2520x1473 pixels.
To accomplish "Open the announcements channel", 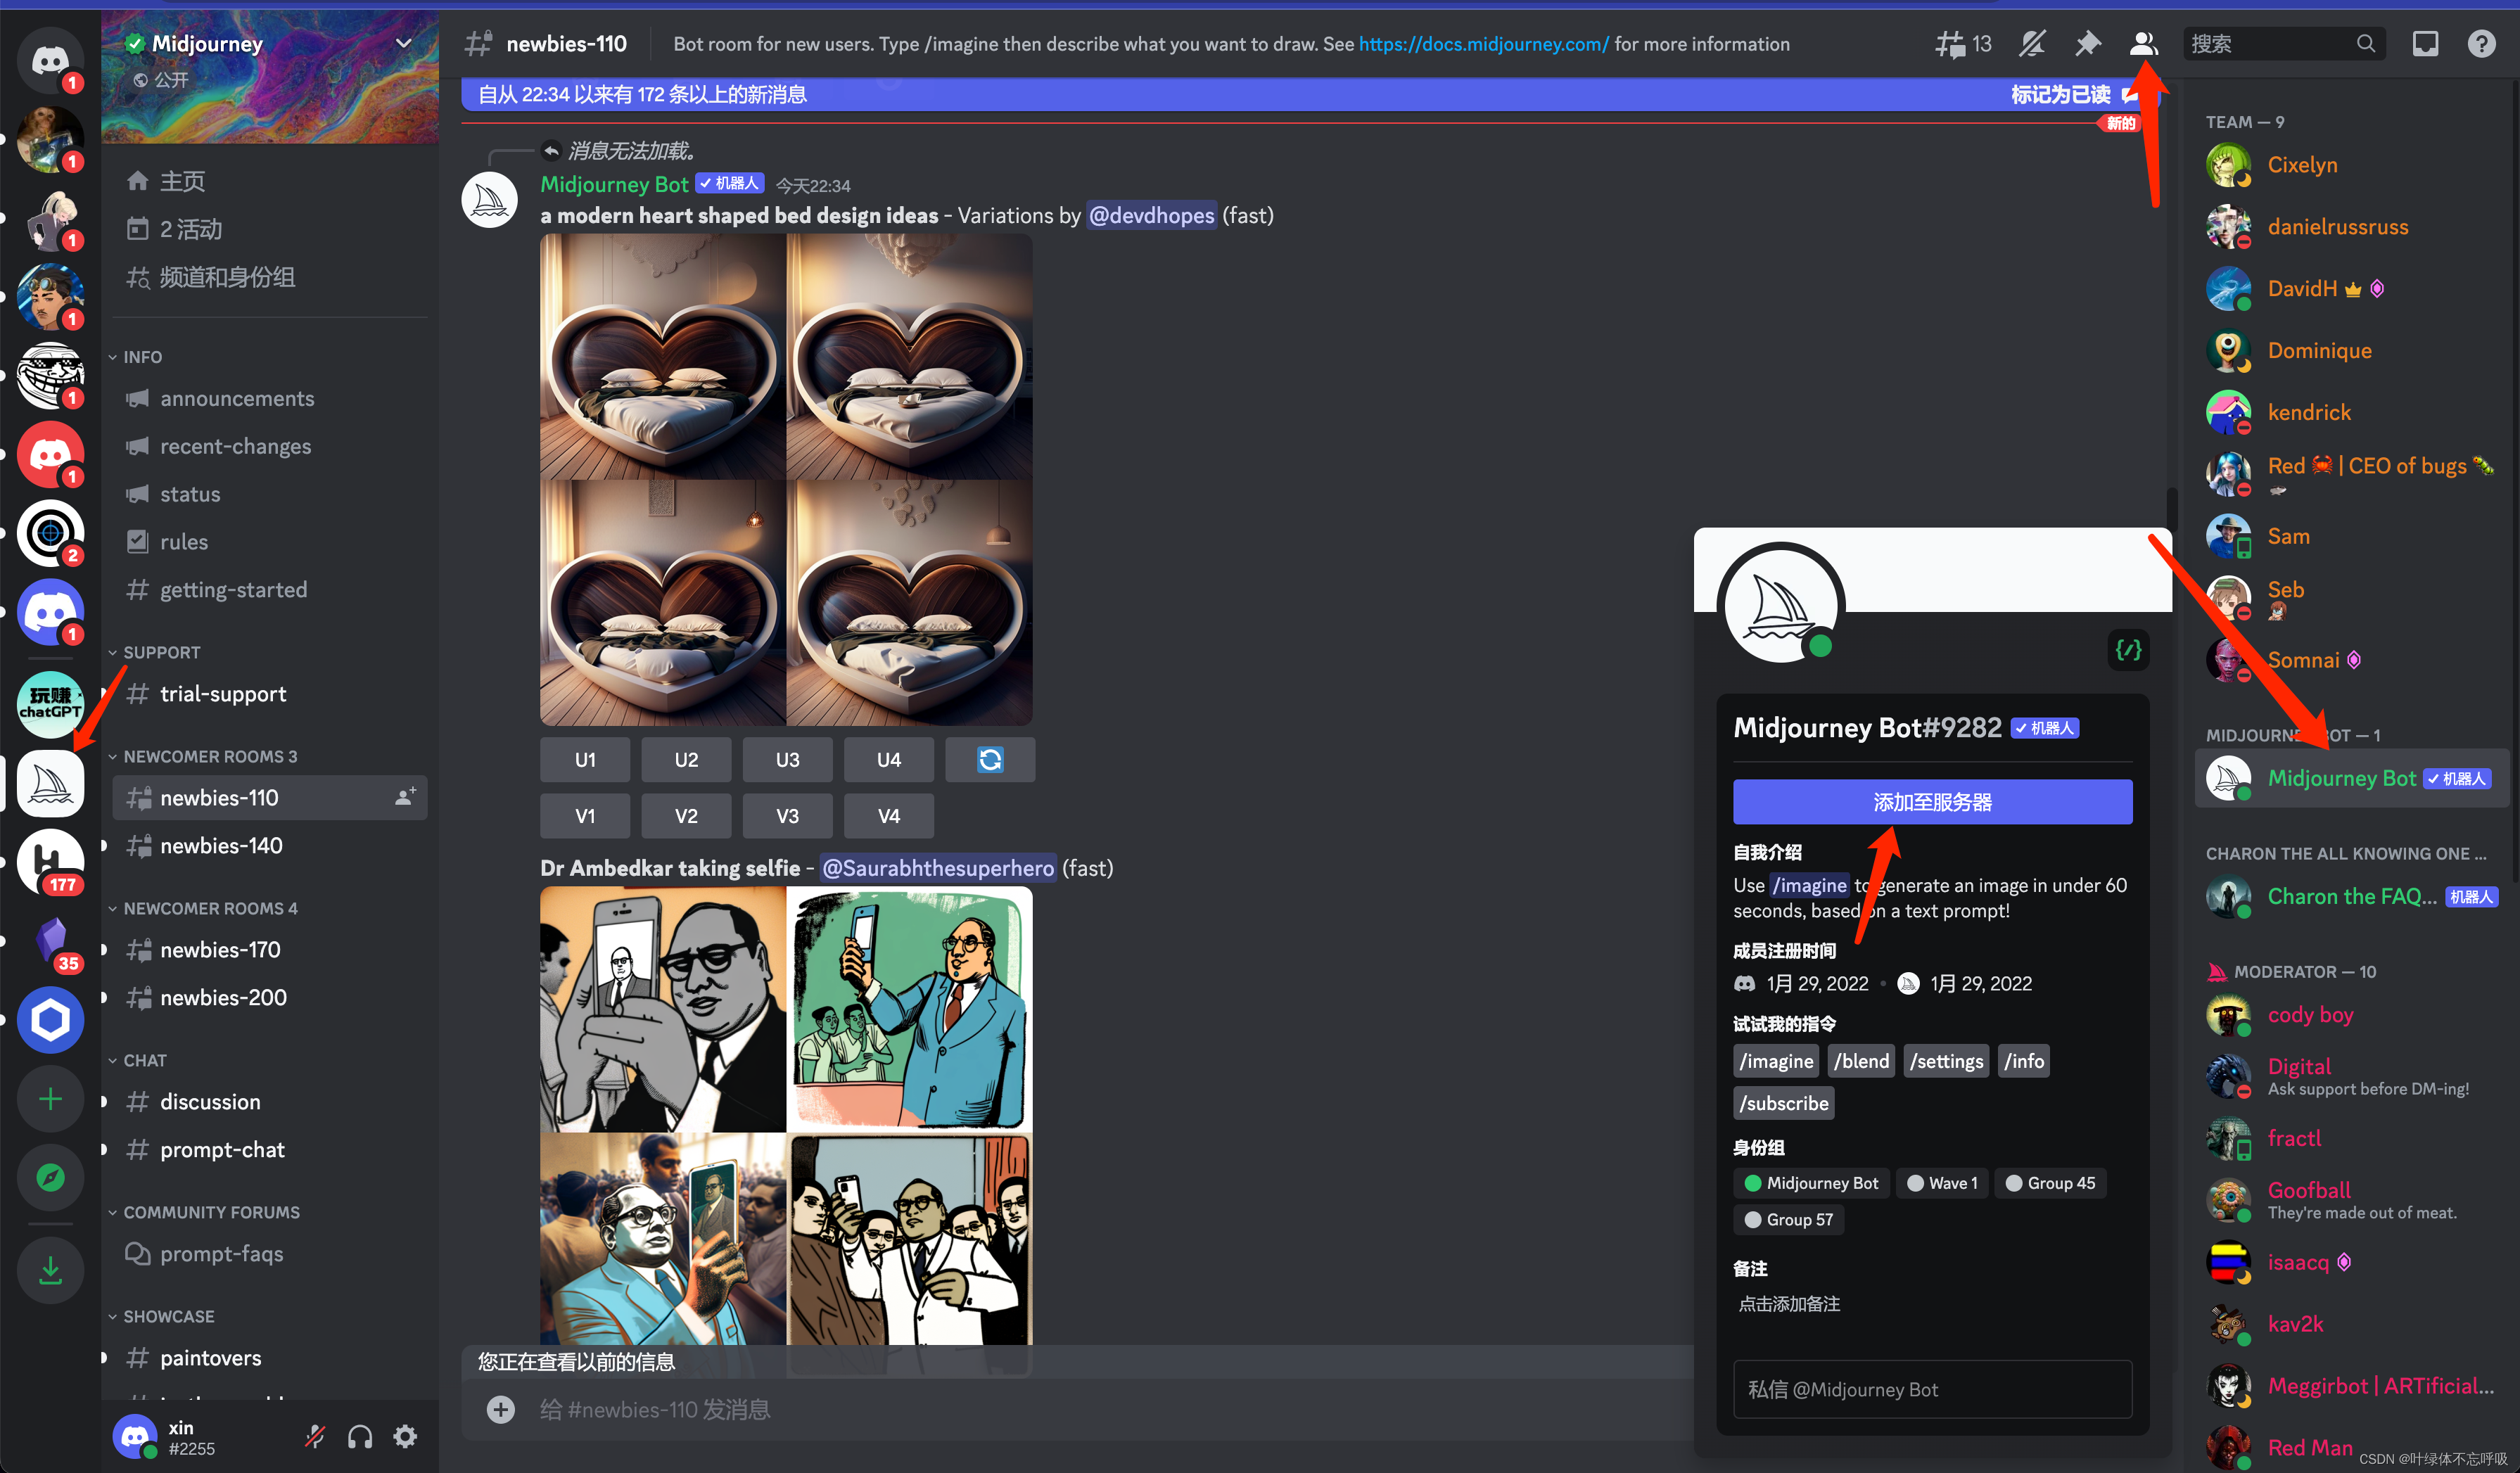I will coord(237,398).
